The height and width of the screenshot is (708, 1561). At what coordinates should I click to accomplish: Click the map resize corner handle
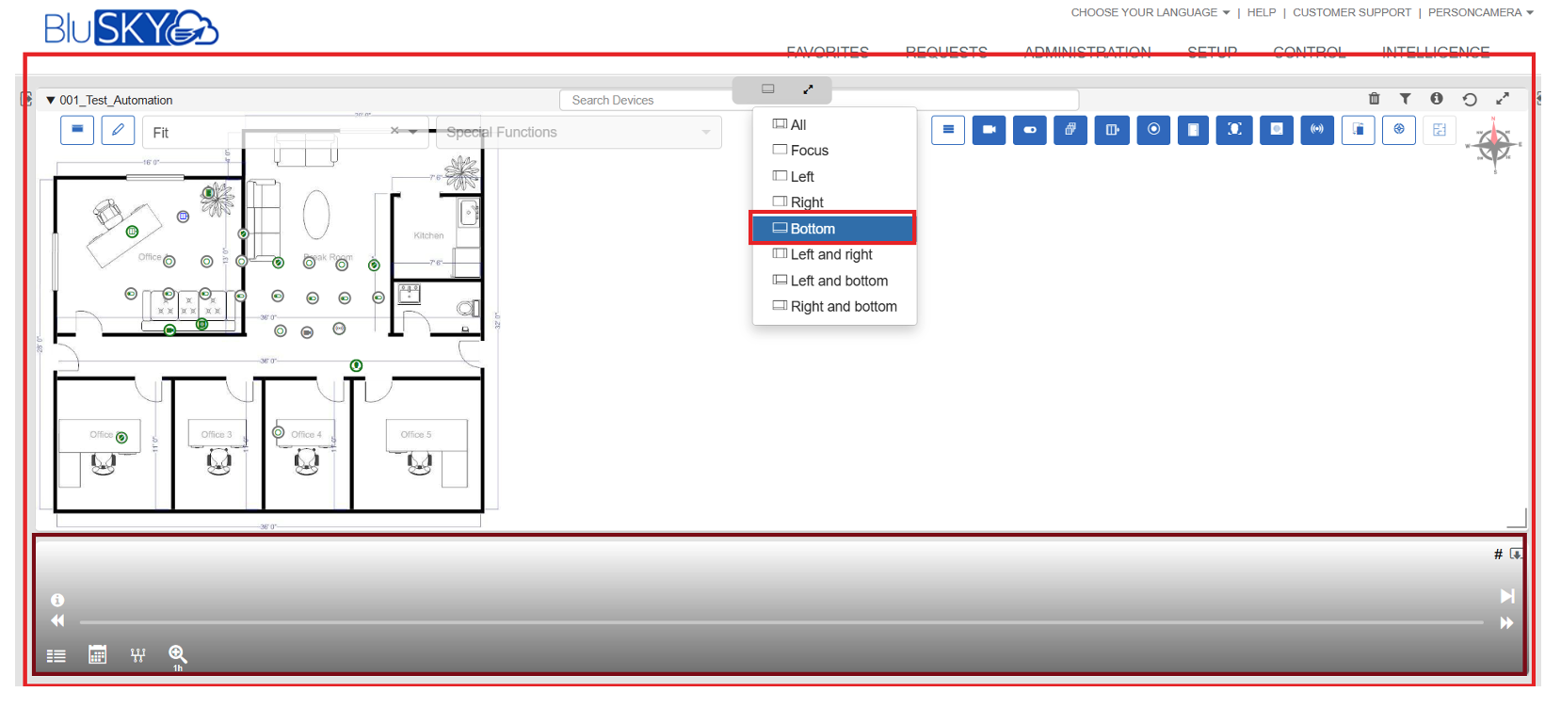tap(1516, 518)
